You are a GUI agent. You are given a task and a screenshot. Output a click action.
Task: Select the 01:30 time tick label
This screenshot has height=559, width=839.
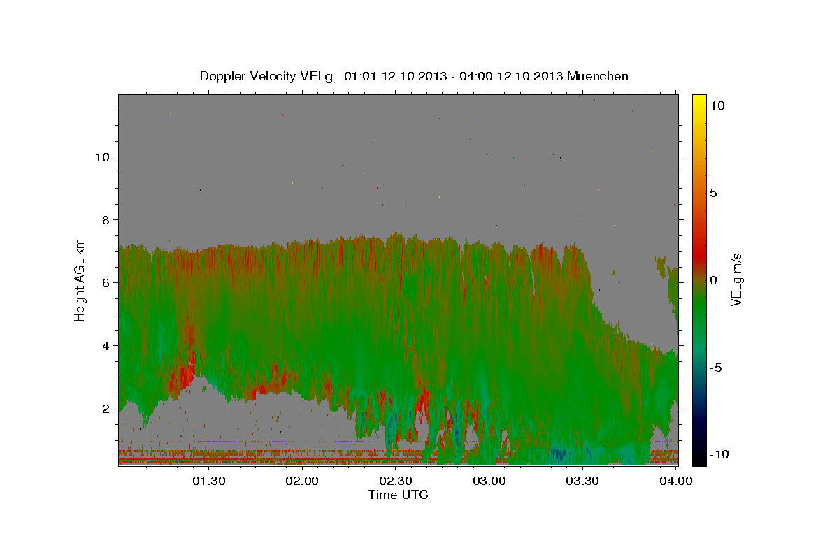(209, 481)
